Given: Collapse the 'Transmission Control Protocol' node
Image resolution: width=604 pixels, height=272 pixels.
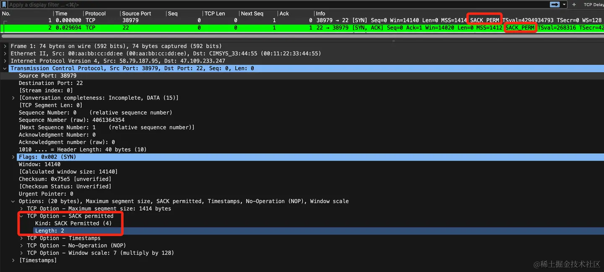Looking at the screenshot, I should pyautogui.click(x=5, y=68).
